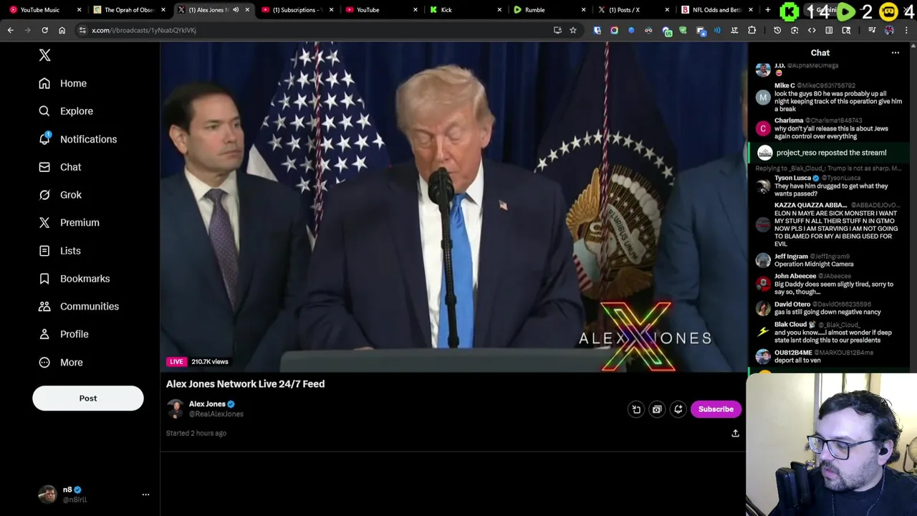Subscribe to Alex Jones
917x516 pixels.
(716, 409)
